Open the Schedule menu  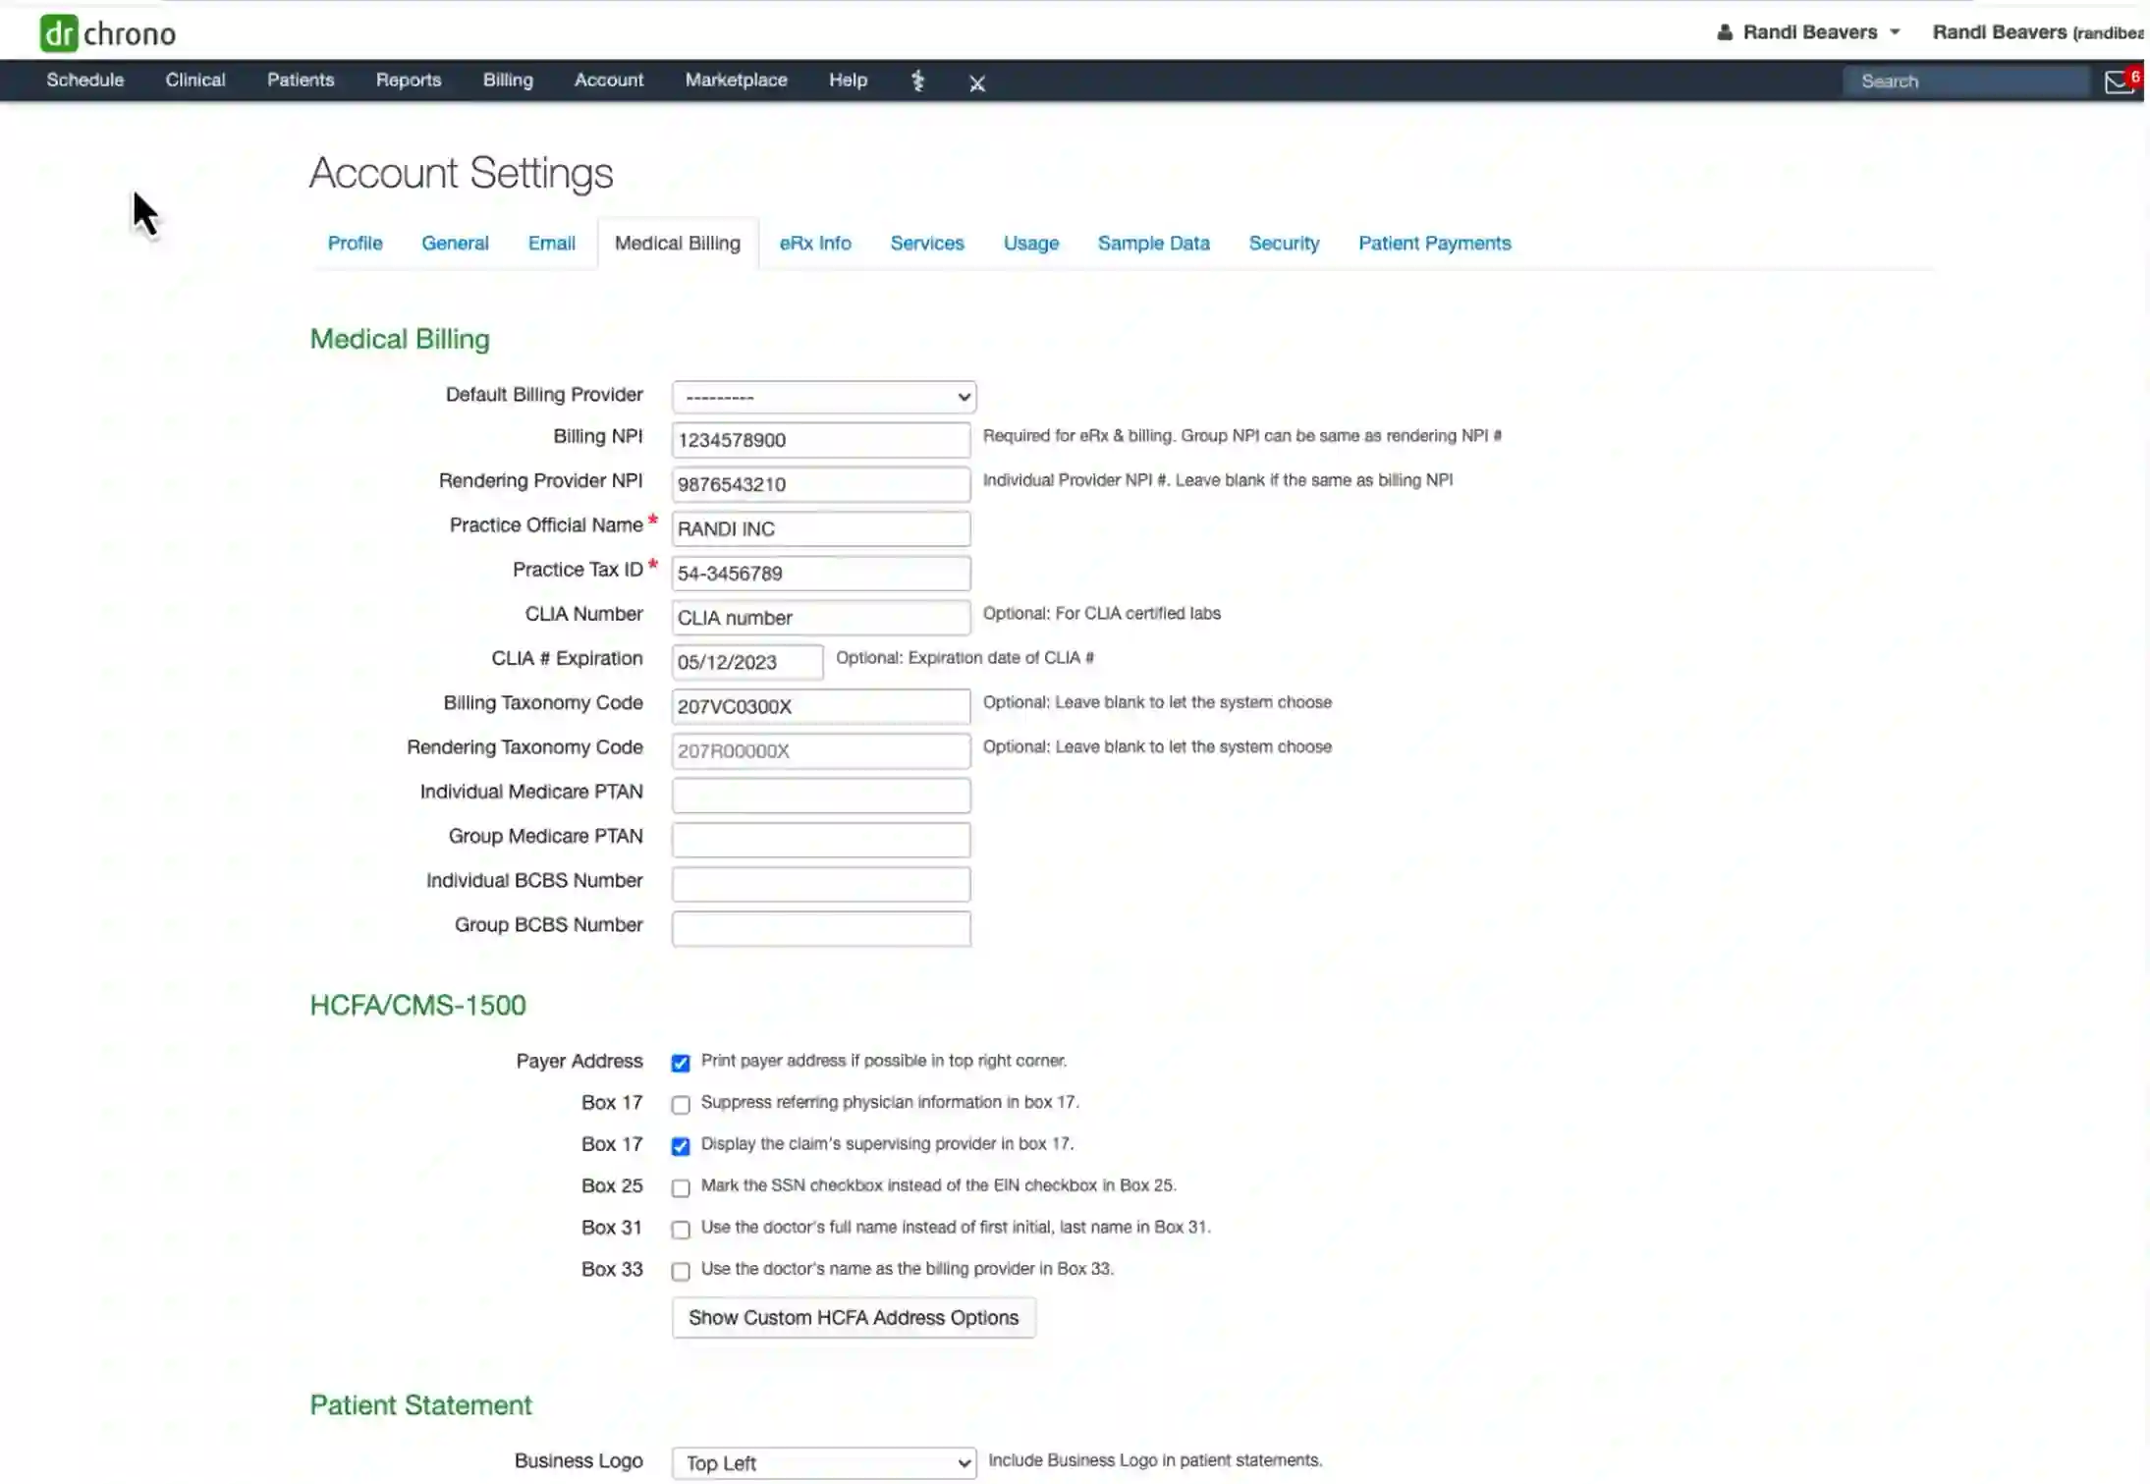(x=84, y=80)
